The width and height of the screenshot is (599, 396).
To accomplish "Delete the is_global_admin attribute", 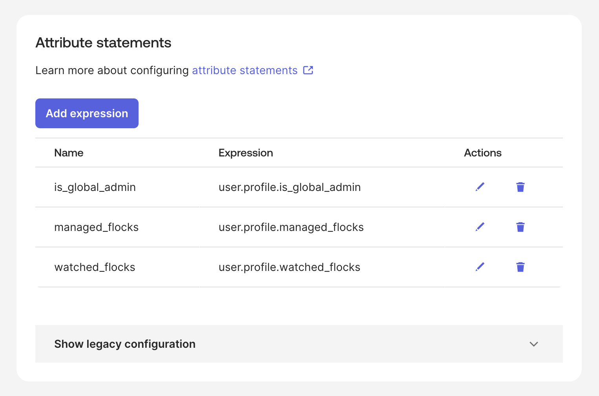I will pyautogui.click(x=520, y=187).
